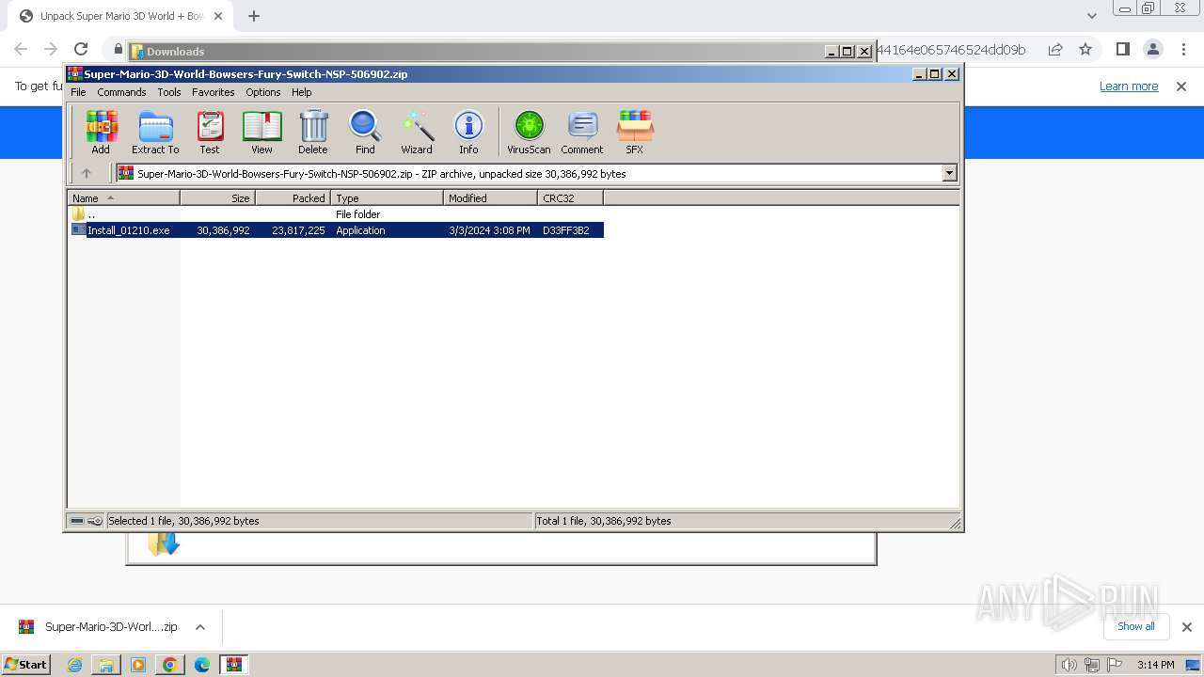The width and height of the screenshot is (1204, 677).
Task: Open Chrome tab search dropdown
Action: coord(1091,16)
